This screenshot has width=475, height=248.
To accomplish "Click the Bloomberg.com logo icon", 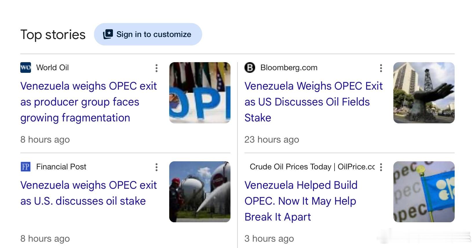I will coord(250,68).
